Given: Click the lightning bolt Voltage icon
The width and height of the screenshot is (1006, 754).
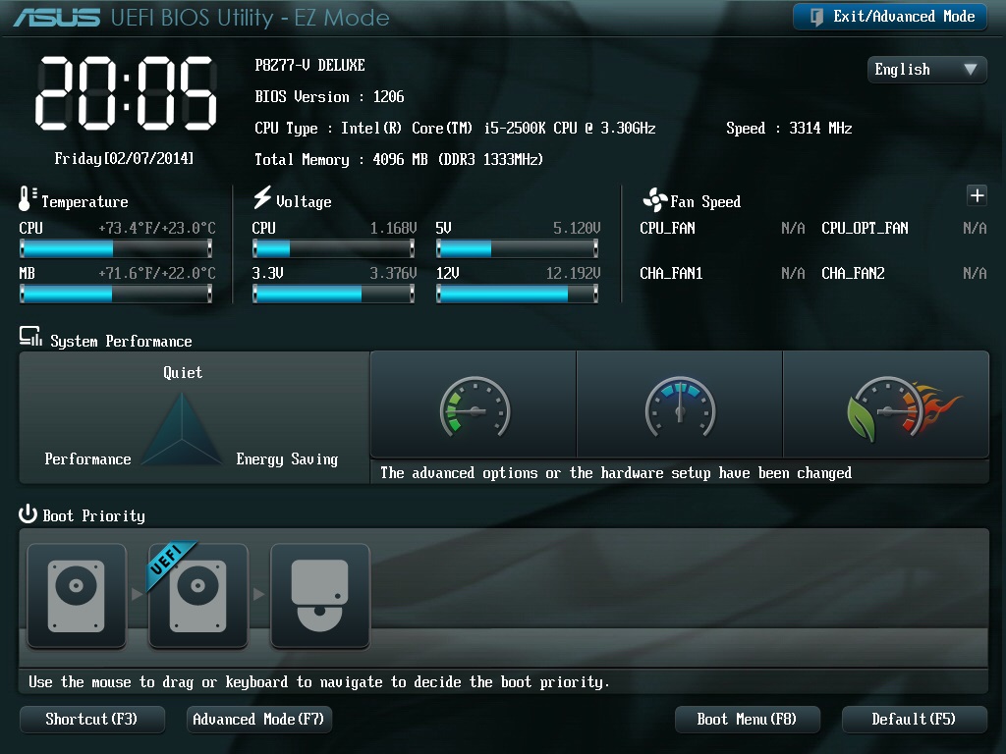Looking at the screenshot, I should [x=262, y=197].
